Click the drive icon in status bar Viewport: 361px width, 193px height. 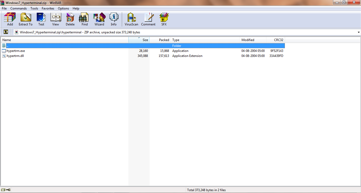point(3,190)
